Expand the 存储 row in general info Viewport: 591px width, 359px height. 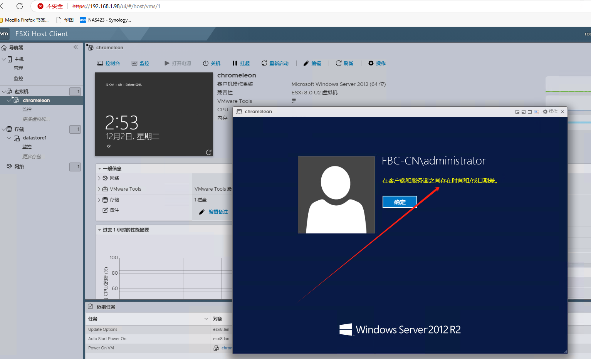click(x=99, y=200)
